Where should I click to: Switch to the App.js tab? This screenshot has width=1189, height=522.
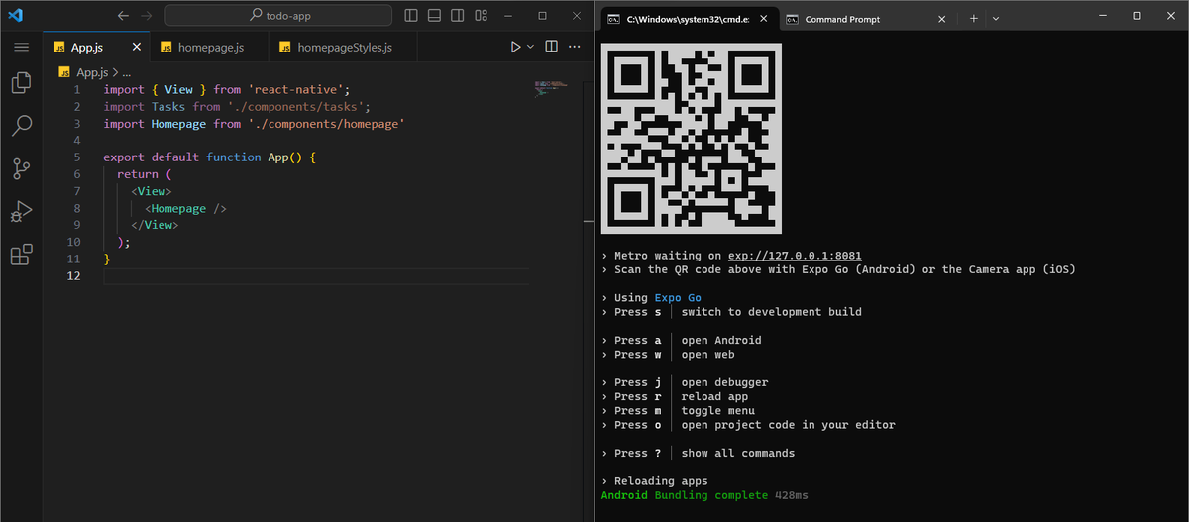(x=97, y=47)
